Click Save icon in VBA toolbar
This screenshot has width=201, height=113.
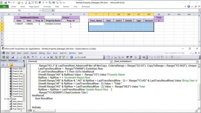click(x=13, y=57)
